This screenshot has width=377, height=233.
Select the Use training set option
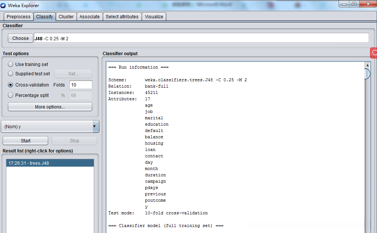pyautogui.click(x=10, y=64)
